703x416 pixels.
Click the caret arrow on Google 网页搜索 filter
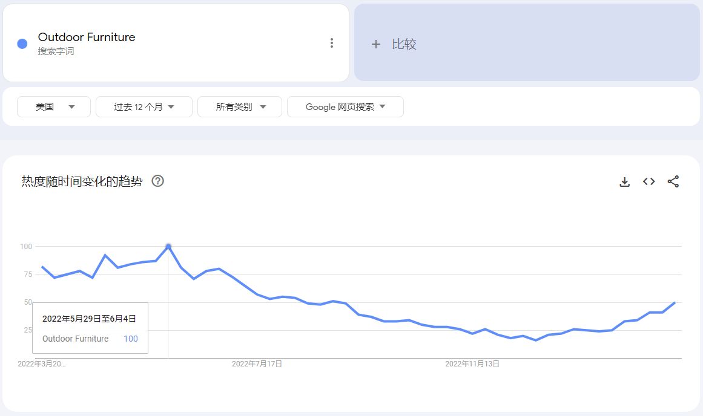coord(383,106)
